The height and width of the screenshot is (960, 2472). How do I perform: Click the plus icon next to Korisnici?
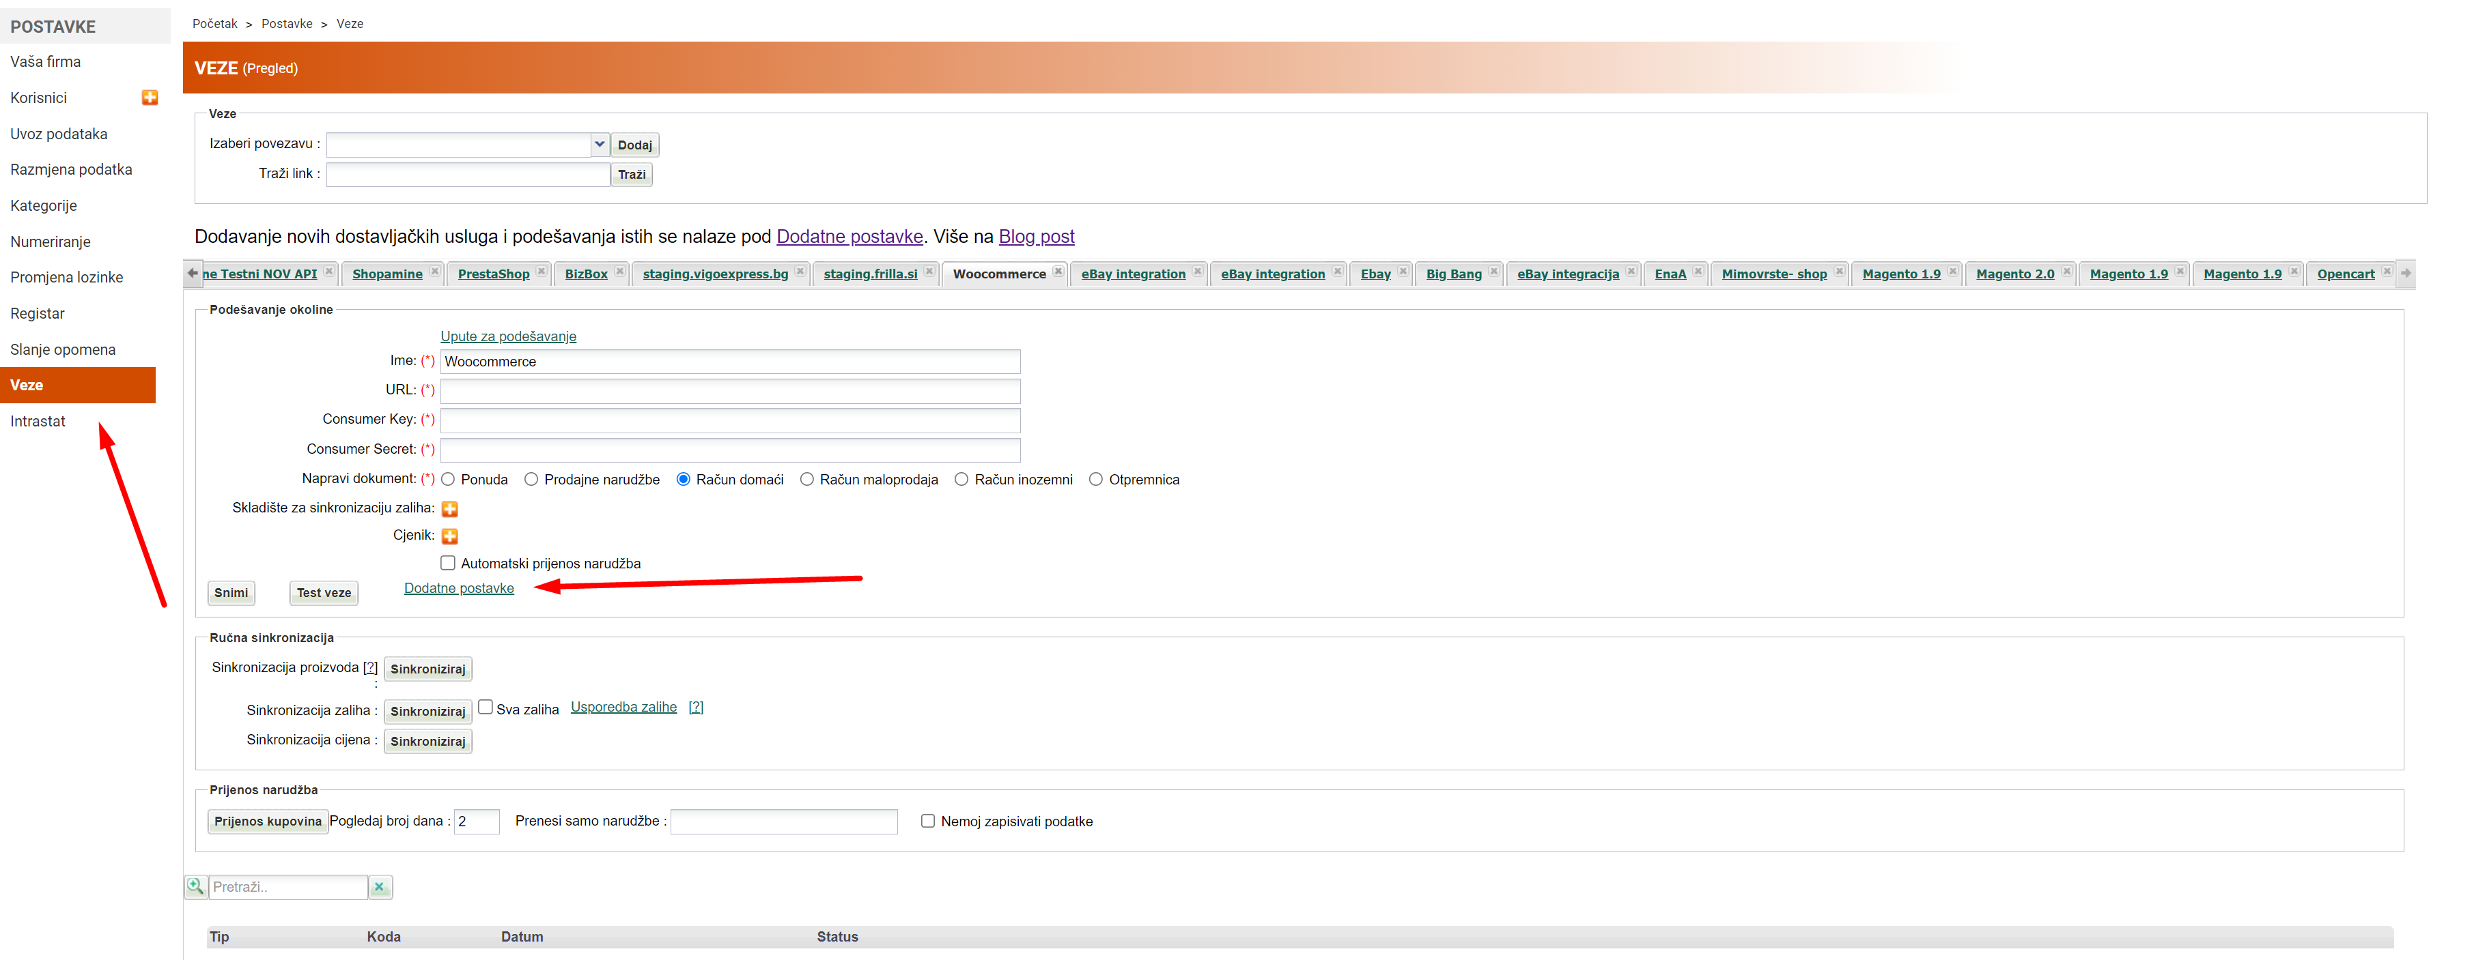(150, 98)
